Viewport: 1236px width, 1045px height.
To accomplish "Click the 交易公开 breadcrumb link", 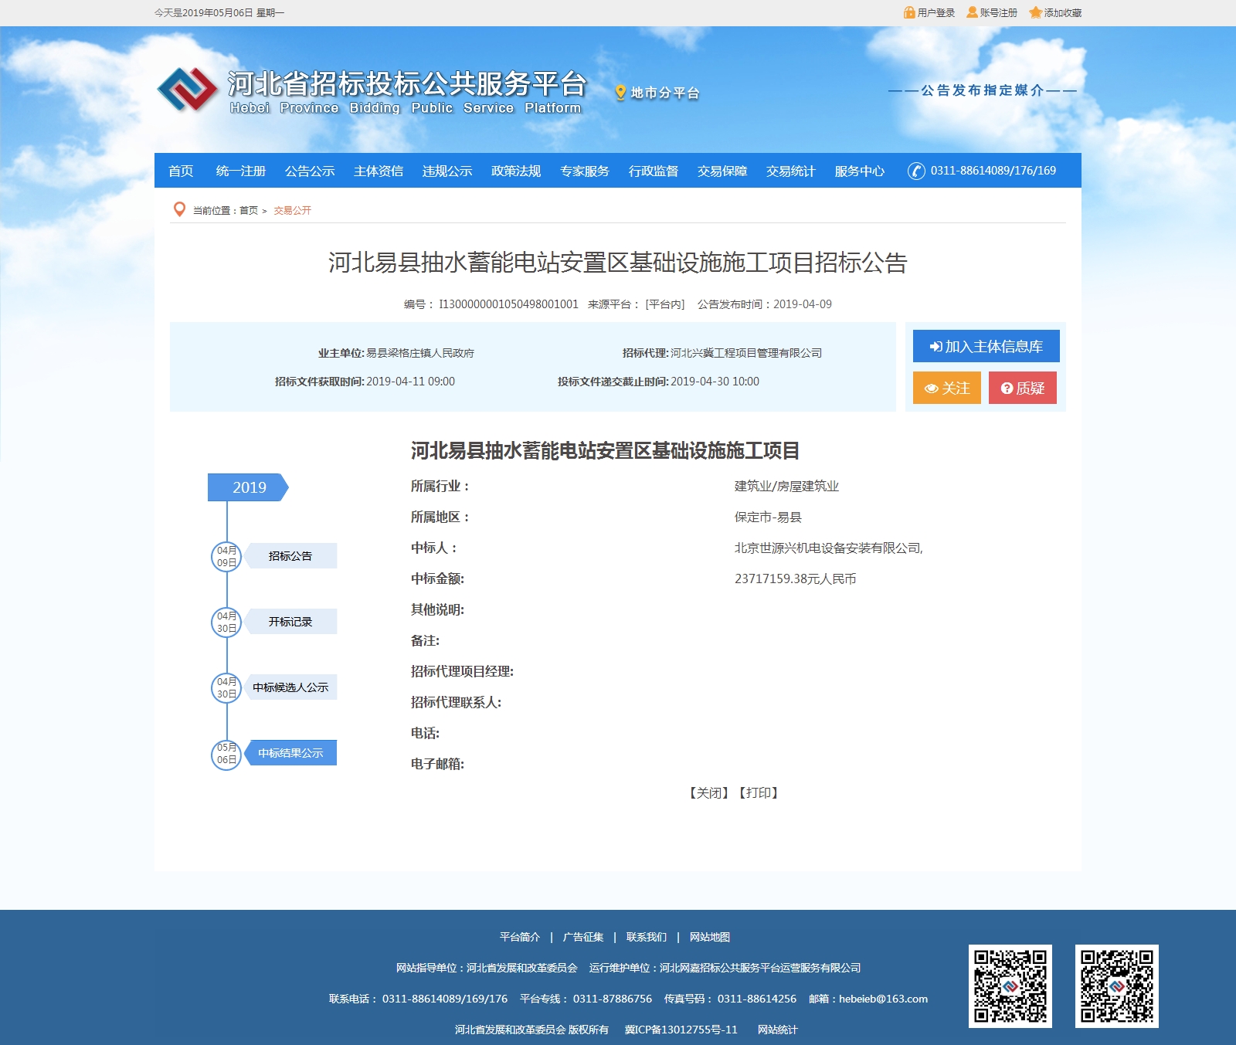I will tap(292, 210).
